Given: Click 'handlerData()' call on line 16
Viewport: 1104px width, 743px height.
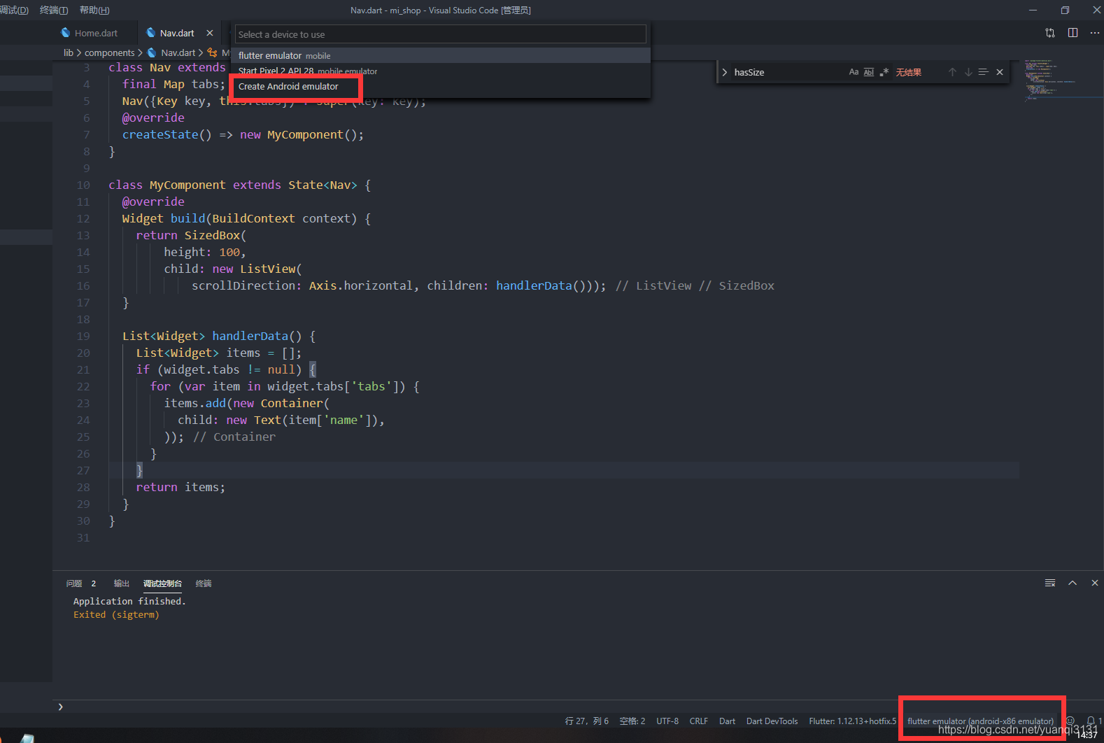Looking at the screenshot, I should (541, 285).
